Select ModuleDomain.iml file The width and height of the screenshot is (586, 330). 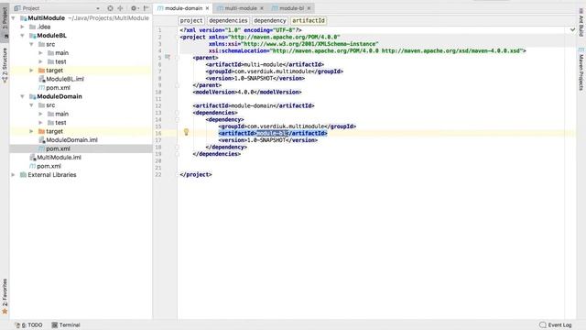pos(71,140)
